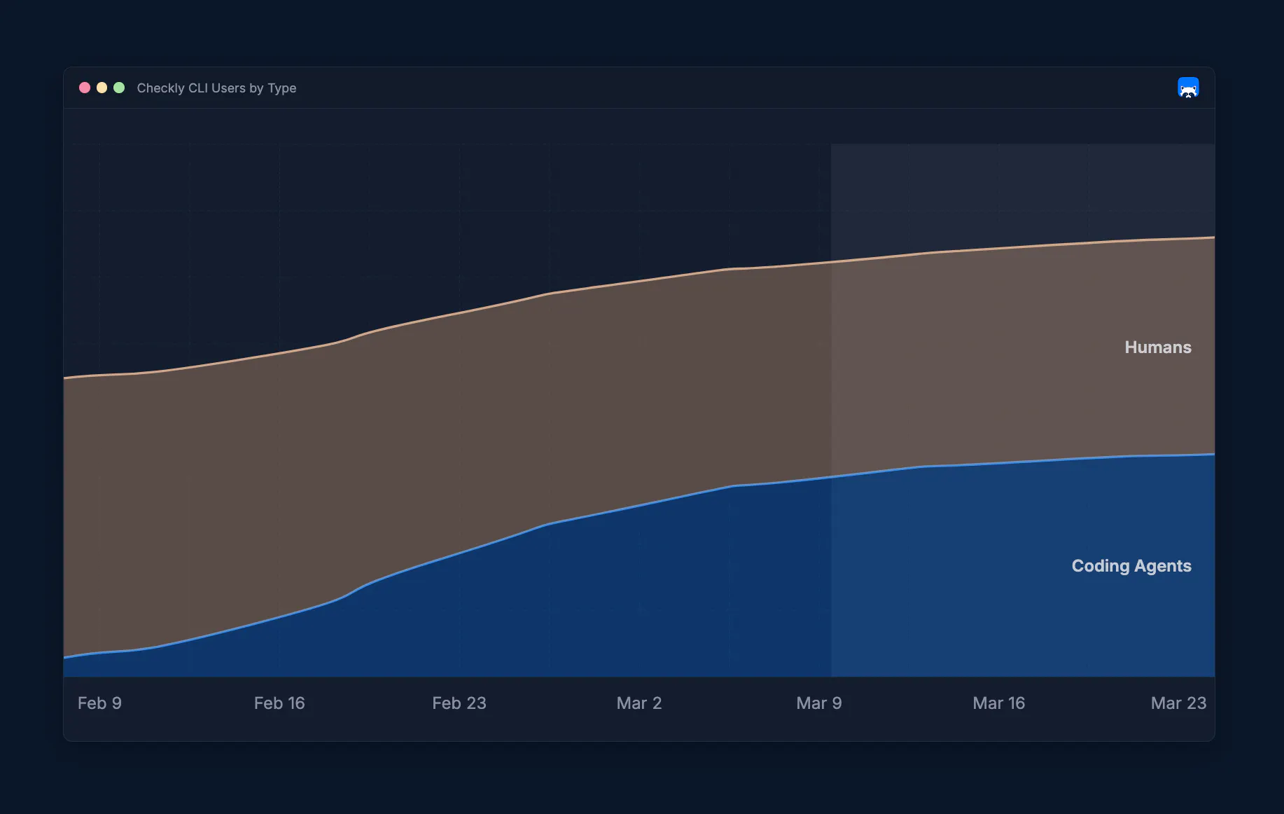
Task: Click the Mar 9 axis label
Action: click(x=818, y=703)
